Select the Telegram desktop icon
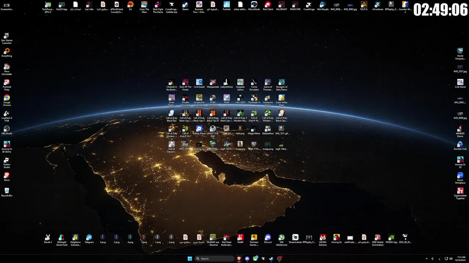This screenshot has height=263, width=469. [89, 239]
